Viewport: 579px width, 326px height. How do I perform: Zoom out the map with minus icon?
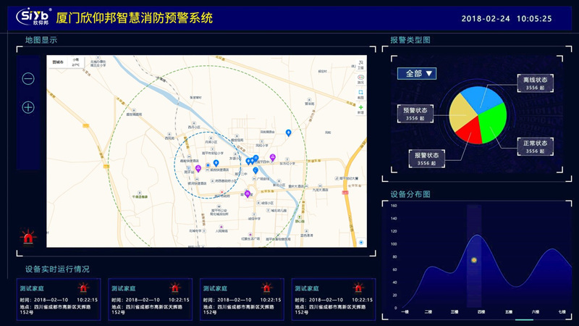(28, 79)
